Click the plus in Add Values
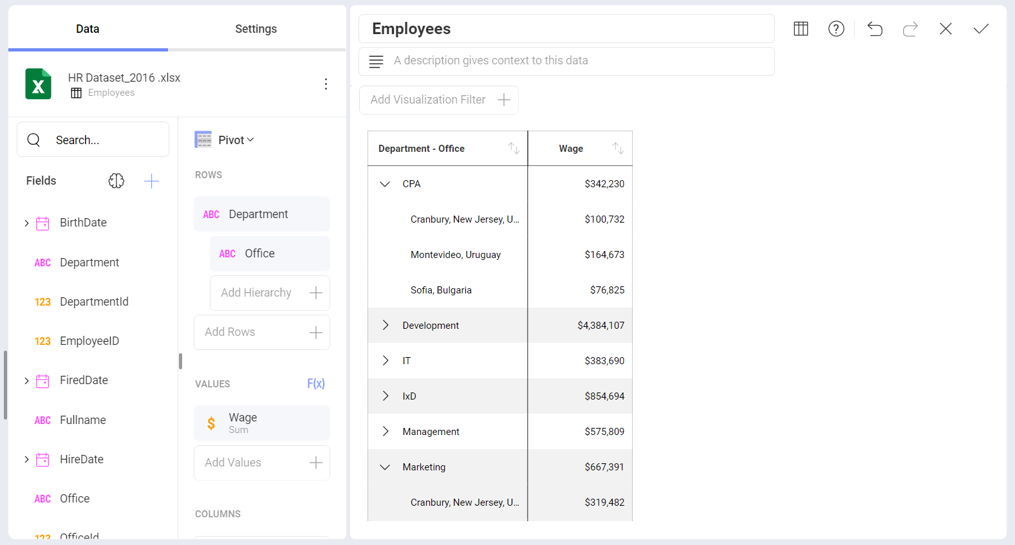Viewport: 1015px width, 545px height. point(315,463)
